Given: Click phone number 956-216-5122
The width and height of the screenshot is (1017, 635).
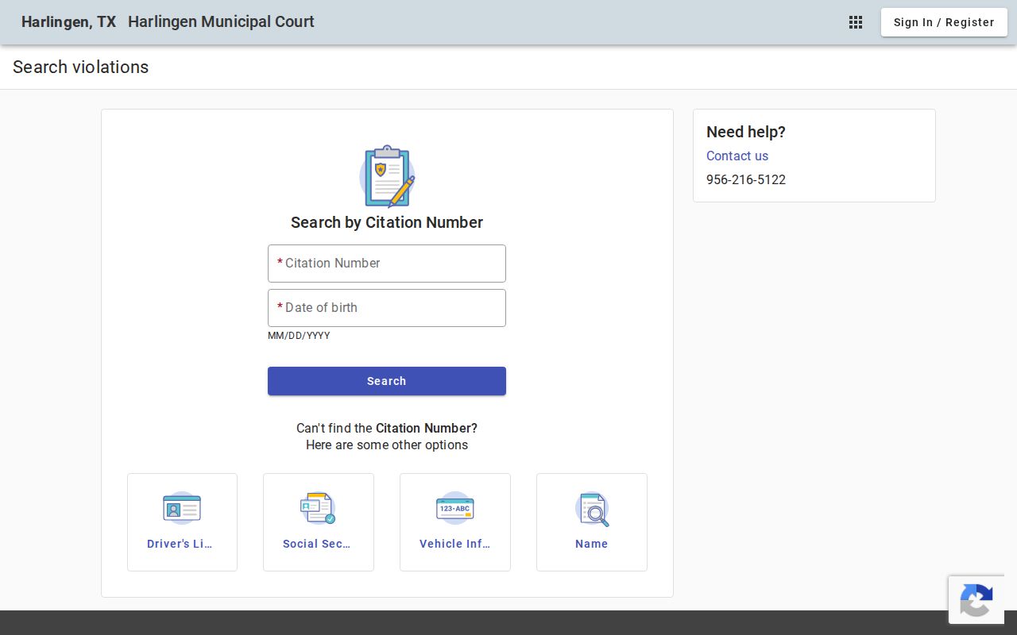Looking at the screenshot, I should [x=746, y=179].
